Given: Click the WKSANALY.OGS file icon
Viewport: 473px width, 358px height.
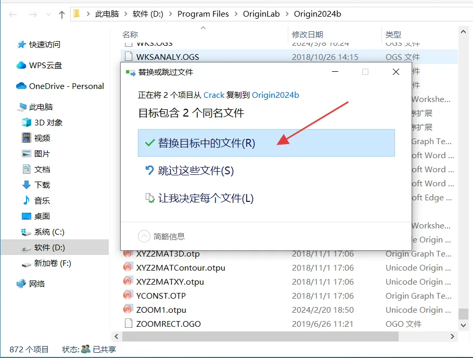Looking at the screenshot, I should (129, 56).
